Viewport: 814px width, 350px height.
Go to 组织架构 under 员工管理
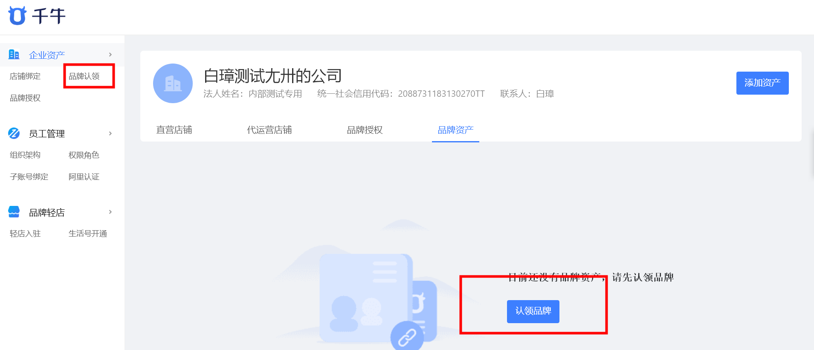click(25, 155)
